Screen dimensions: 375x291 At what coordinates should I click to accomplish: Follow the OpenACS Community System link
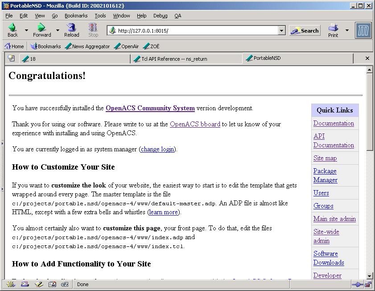coord(150,108)
